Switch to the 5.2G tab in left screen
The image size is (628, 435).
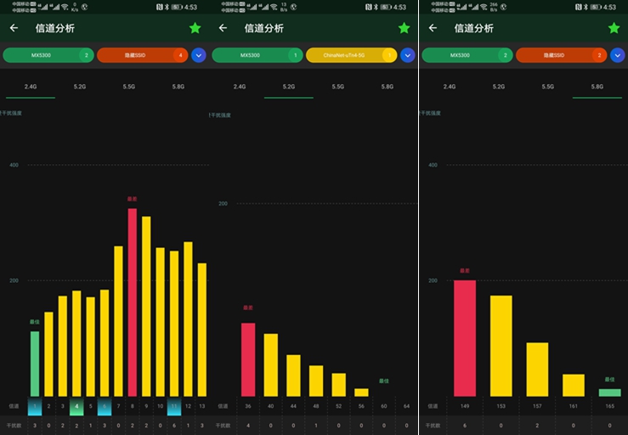(x=80, y=87)
